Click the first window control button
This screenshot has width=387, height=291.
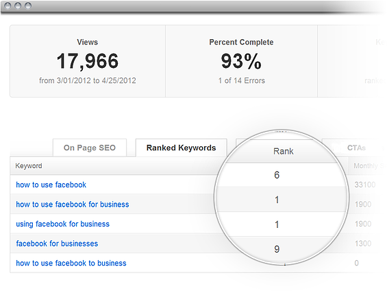point(8,5)
